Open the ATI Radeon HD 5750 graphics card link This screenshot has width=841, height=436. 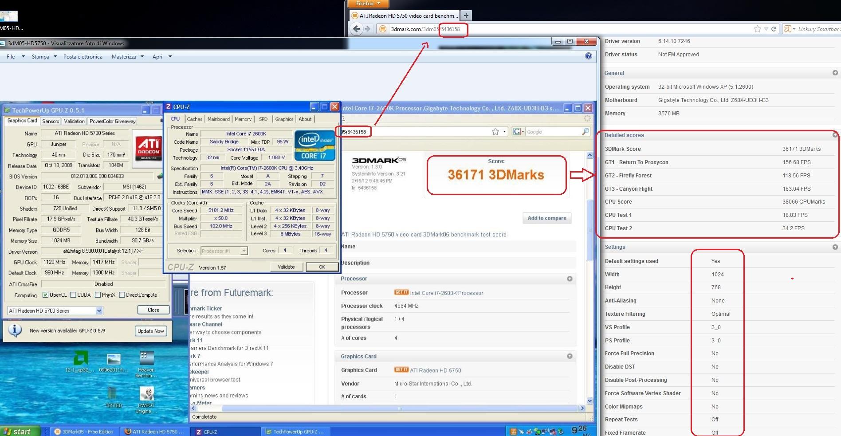point(436,370)
